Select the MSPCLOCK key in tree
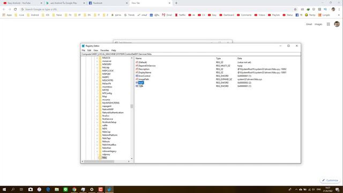The height and width of the screenshot is (193, 343). pos(108,71)
